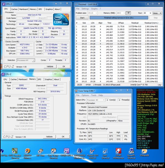Switch to CPU tab in lower CPU-Z window
The height and width of the screenshot is (168, 165).
[5, 79]
